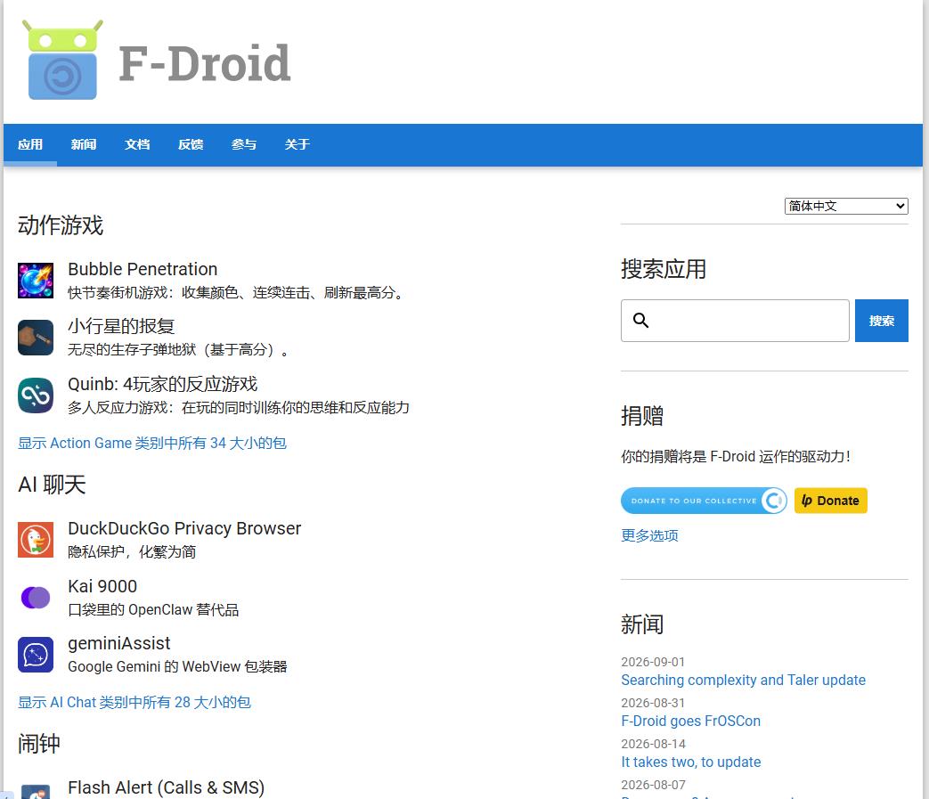Open geminiAssist app icon
Screen dimensions: 929x799
coord(36,655)
